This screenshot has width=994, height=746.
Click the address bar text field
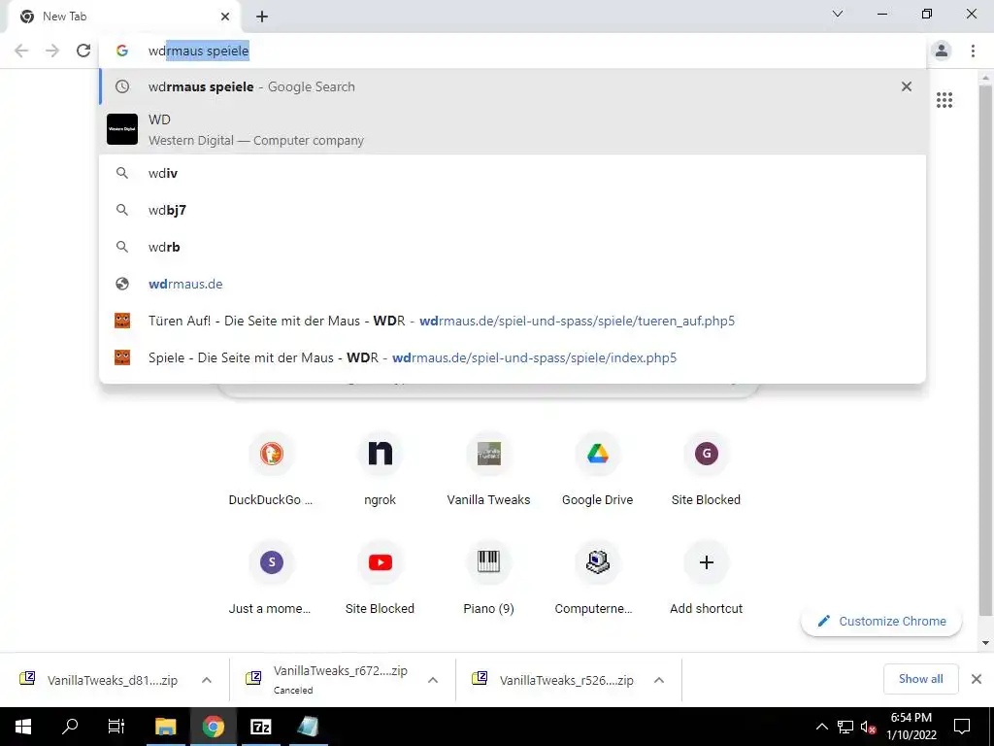(x=513, y=51)
